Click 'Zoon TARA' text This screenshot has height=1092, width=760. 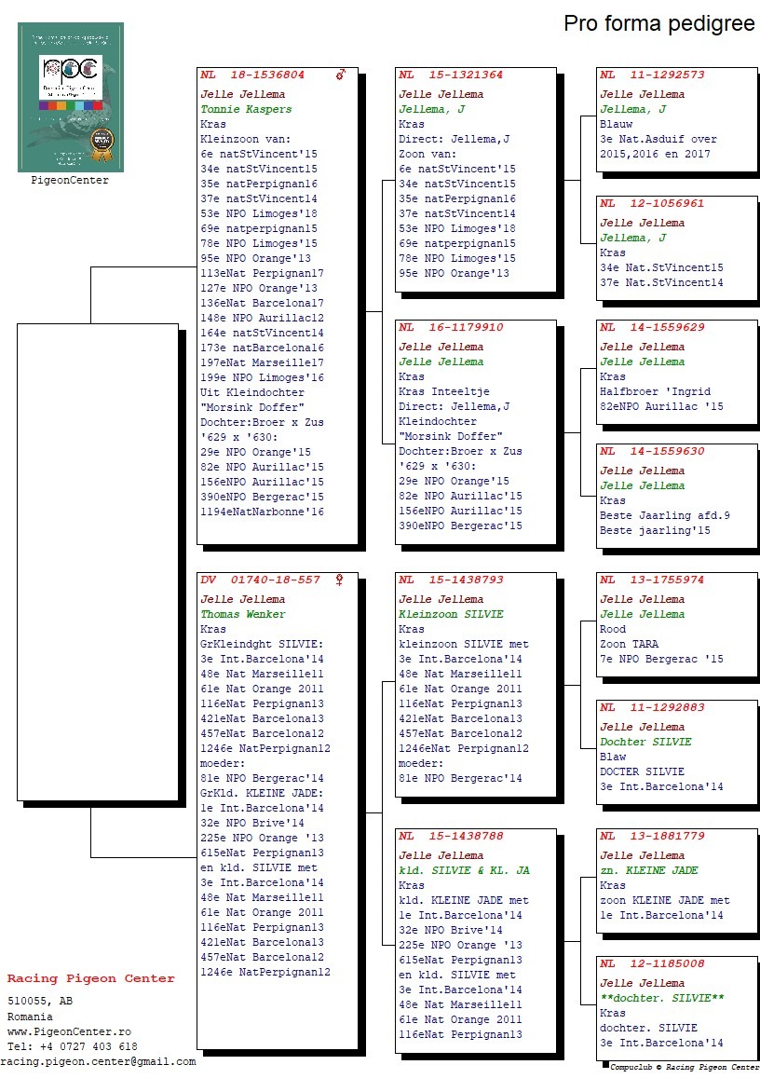click(630, 644)
